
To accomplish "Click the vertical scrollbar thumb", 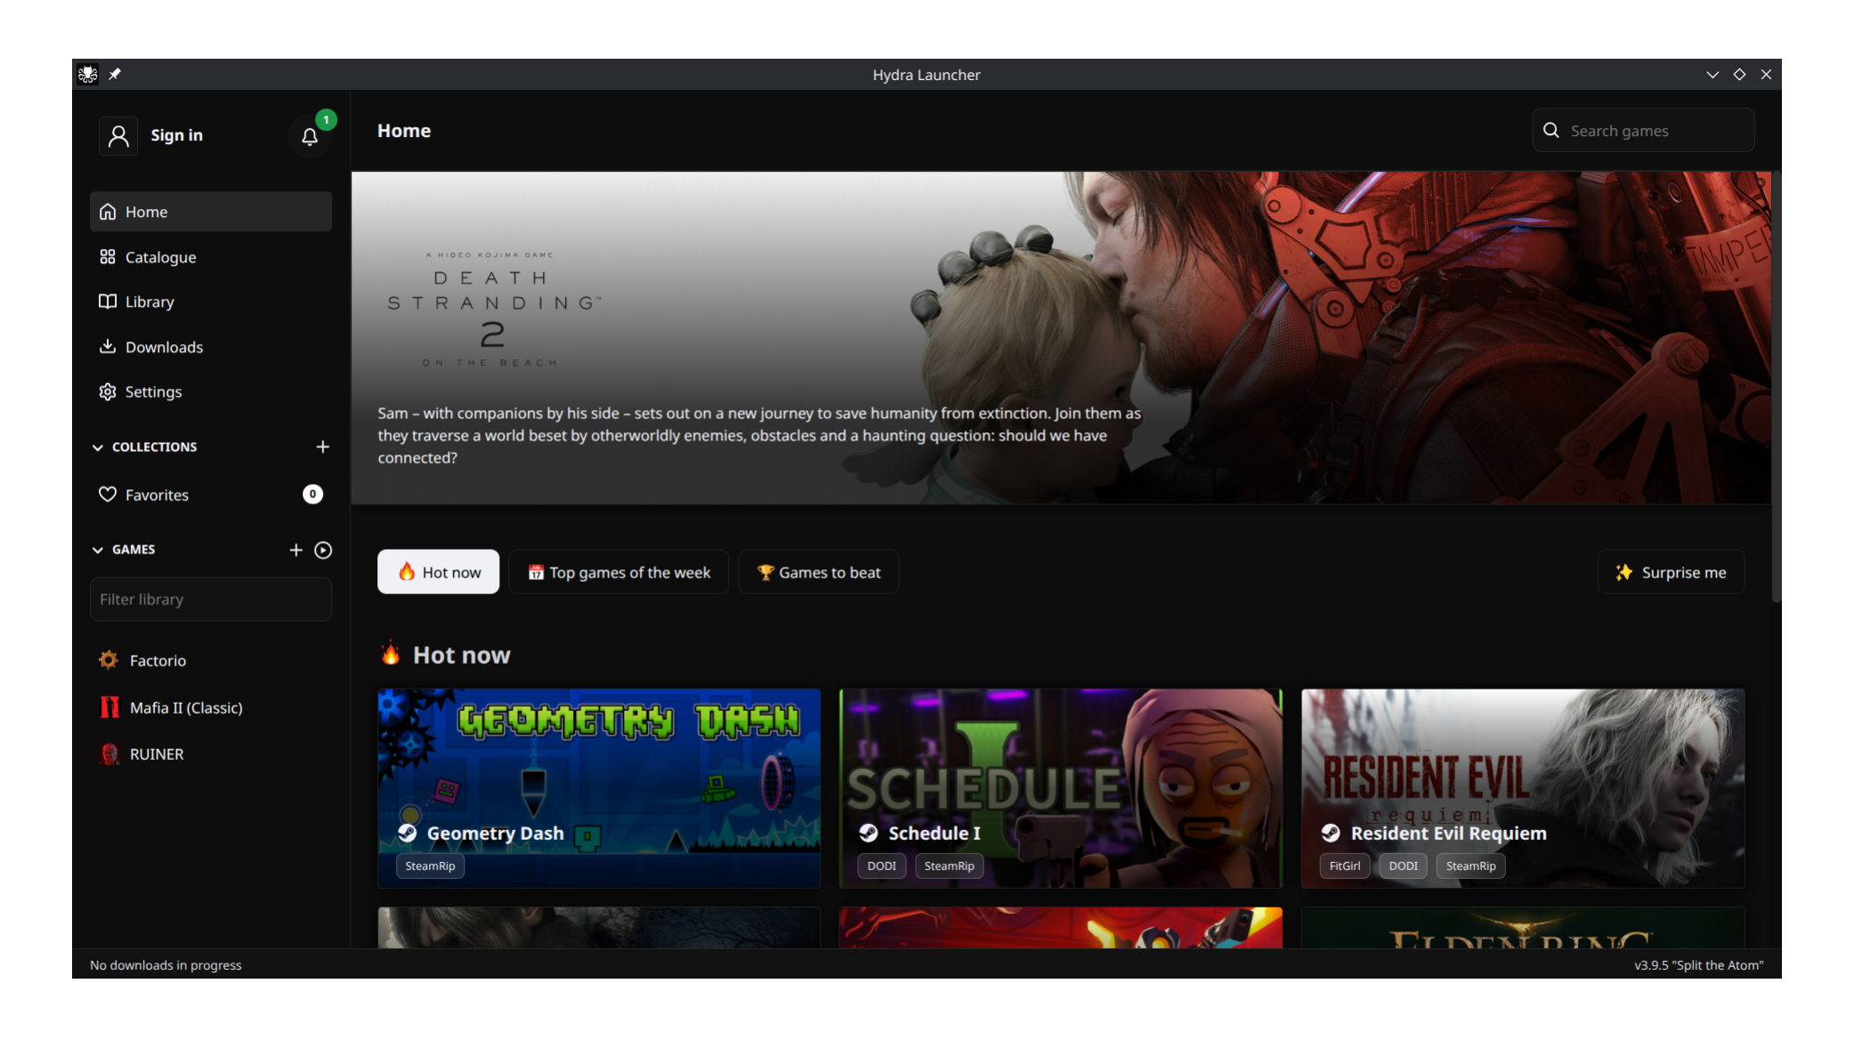I will (x=1776, y=387).
